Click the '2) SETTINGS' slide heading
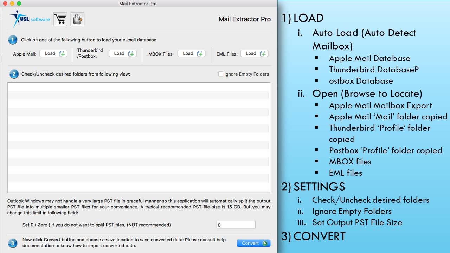 pyautogui.click(x=313, y=187)
